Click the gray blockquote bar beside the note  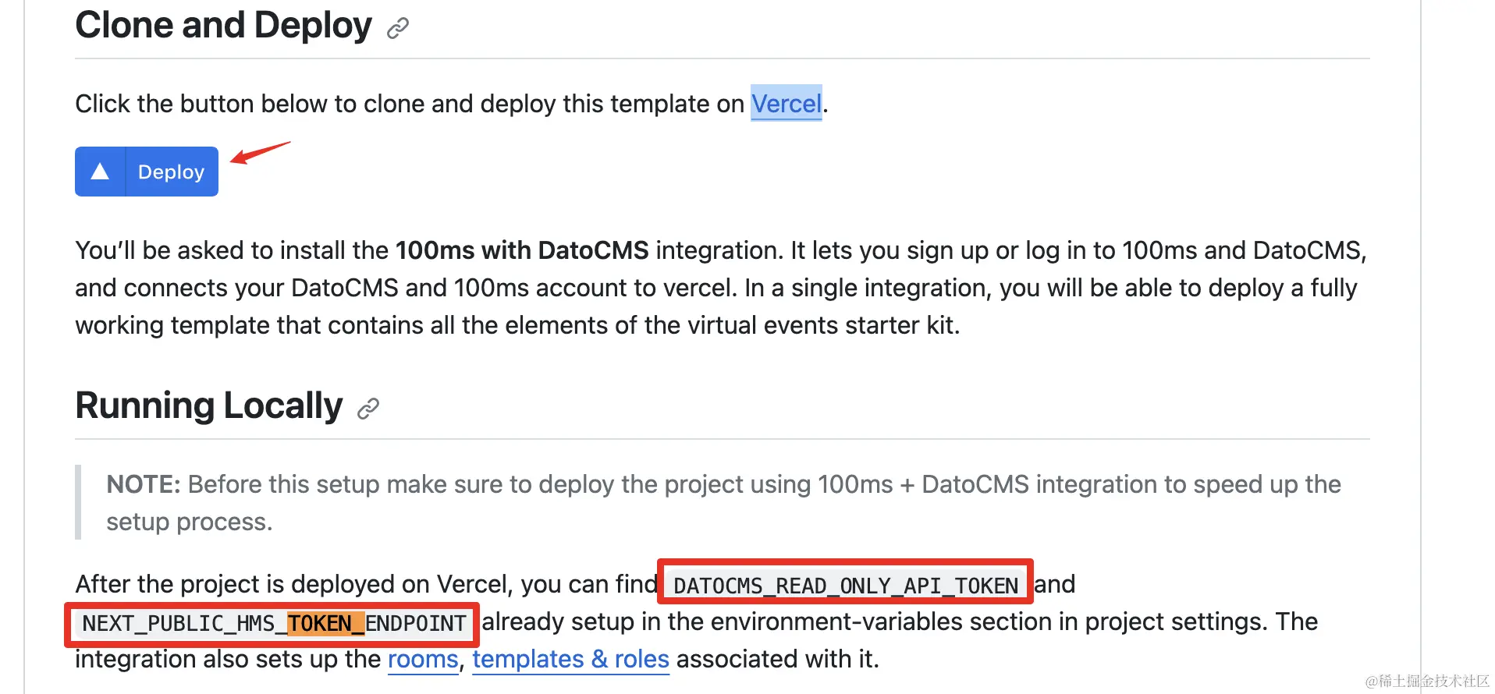(78, 502)
